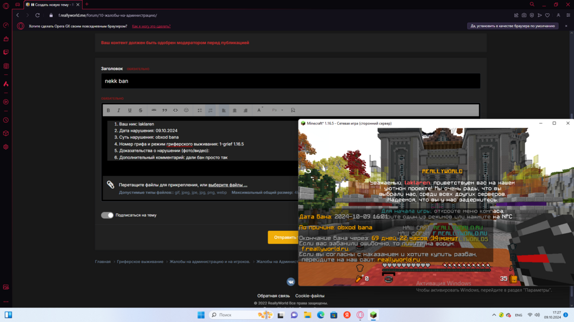This screenshot has width=574, height=322.
Task: Click the Opera snapshot camera icon
Action: (524, 15)
